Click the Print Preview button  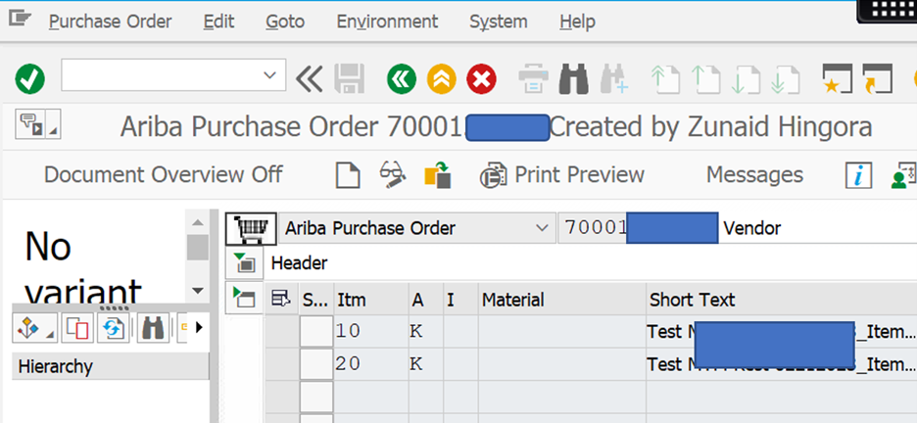coord(562,174)
